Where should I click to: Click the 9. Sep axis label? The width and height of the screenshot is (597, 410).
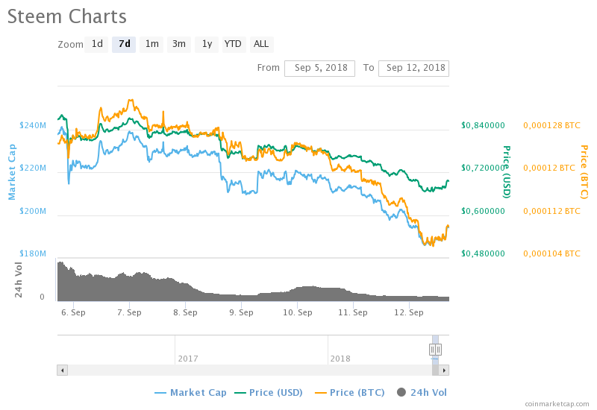[x=241, y=312]
